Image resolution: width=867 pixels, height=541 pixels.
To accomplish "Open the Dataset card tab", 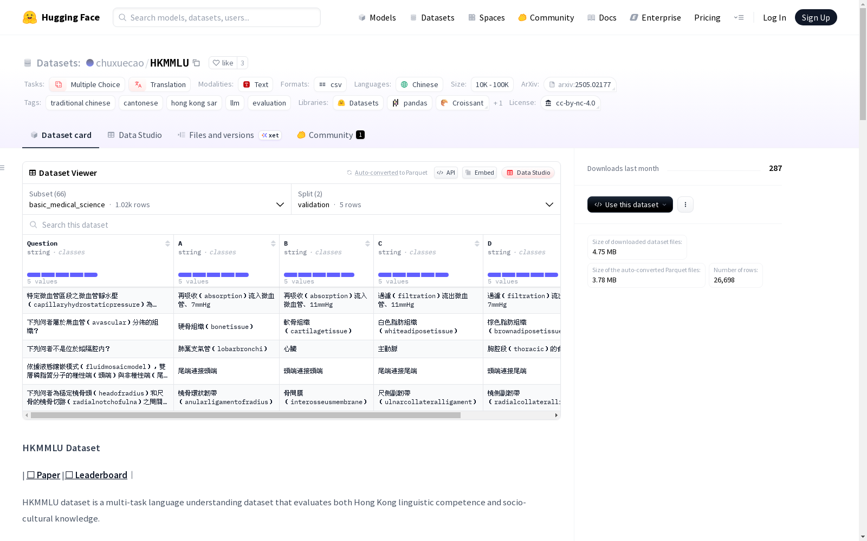I will (x=61, y=135).
